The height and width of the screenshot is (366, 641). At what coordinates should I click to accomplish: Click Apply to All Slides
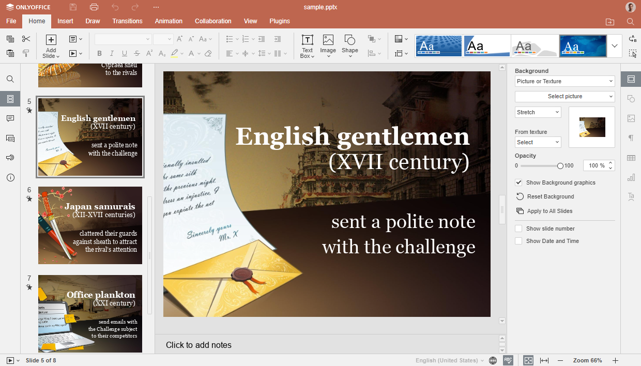pyautogui.click(x=549, y=211)
